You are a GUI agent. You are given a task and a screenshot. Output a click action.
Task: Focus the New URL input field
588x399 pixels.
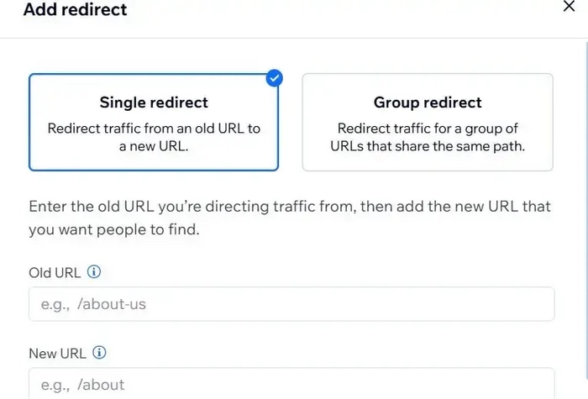[291, 384]
